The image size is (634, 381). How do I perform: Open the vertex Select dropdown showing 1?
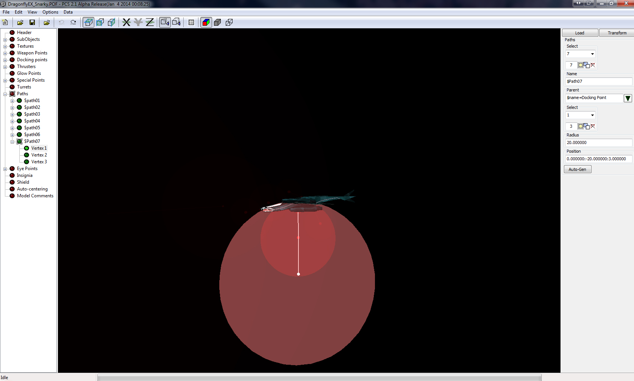[581, 115]
